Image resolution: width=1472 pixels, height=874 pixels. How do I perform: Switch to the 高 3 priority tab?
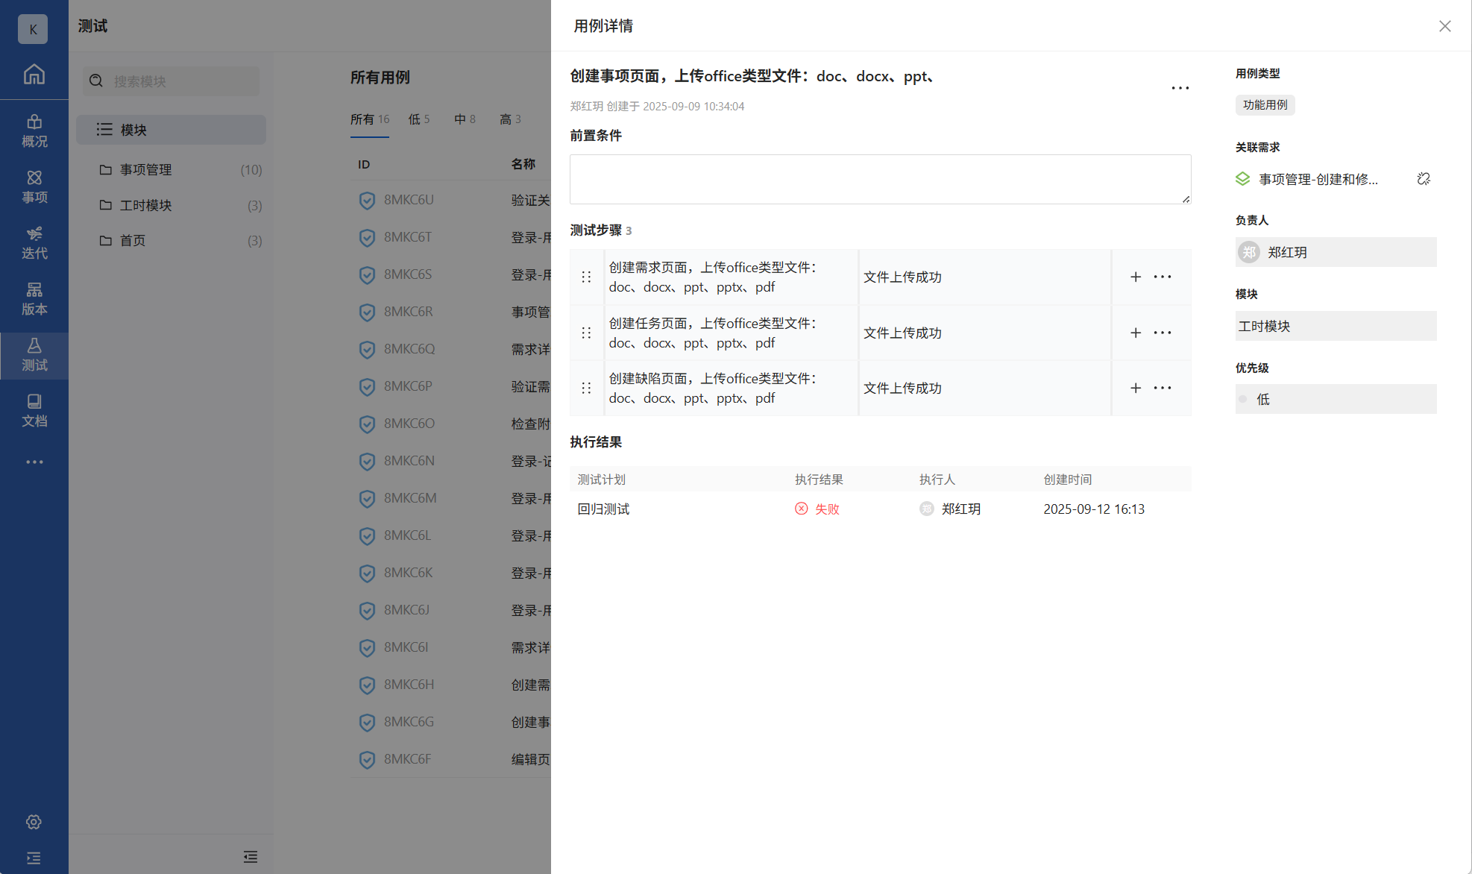pyautogui.click(x=510, y=119)
